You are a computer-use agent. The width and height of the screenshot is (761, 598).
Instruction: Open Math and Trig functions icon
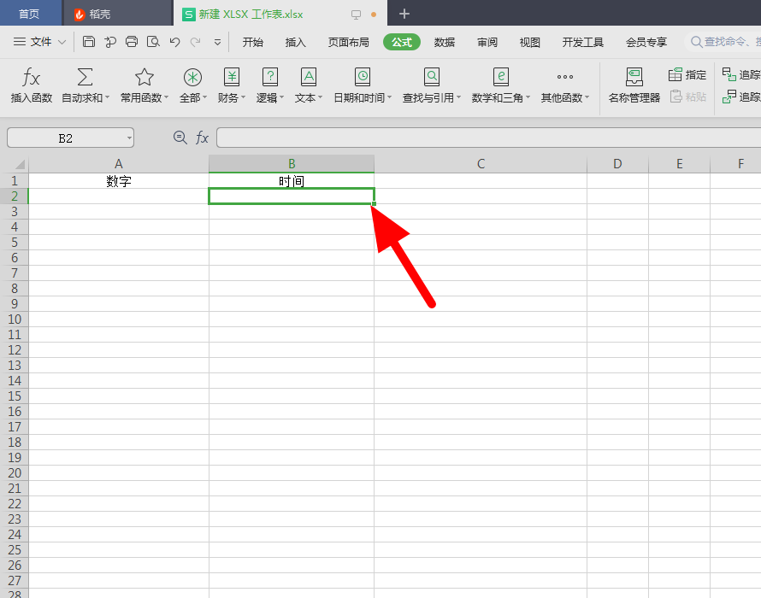[x=501, y=77]
